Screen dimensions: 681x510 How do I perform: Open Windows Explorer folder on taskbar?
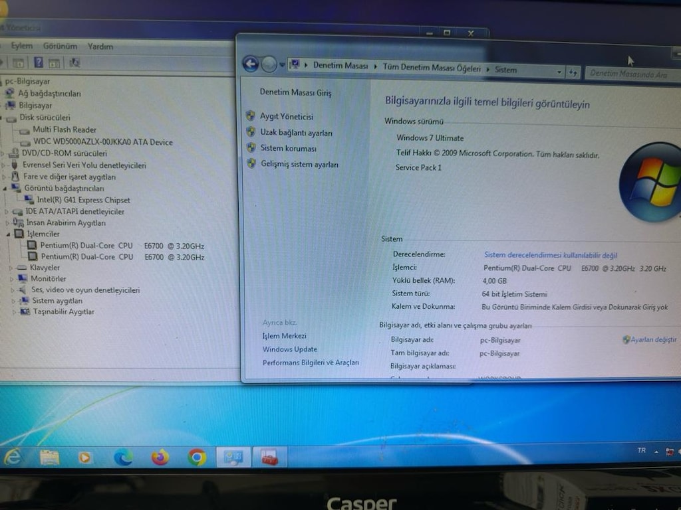[49, 458]
